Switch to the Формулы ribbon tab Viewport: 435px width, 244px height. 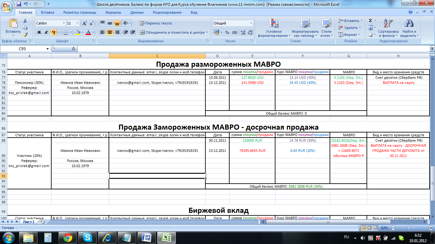click(x=113, y=12)
